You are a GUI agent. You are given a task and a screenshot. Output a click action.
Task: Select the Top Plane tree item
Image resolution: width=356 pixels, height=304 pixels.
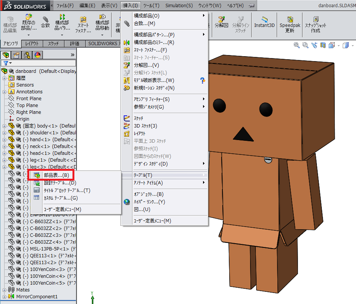(27, 106)
